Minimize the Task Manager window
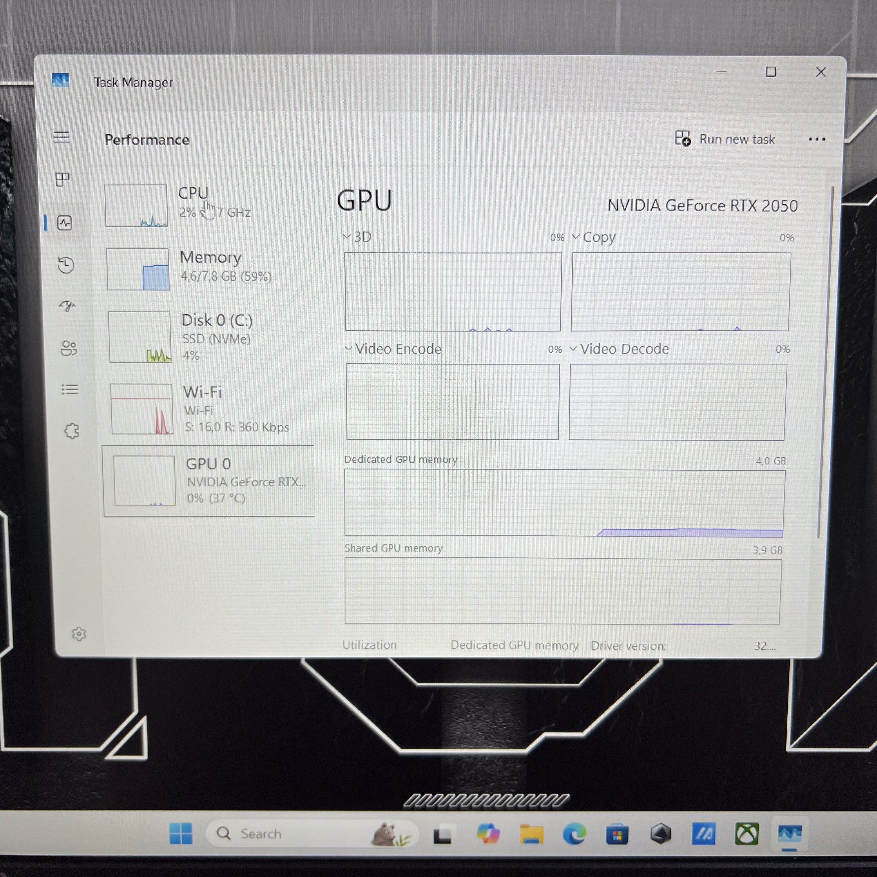This screenshot has width=877, height=877. [x=722, y=71]
